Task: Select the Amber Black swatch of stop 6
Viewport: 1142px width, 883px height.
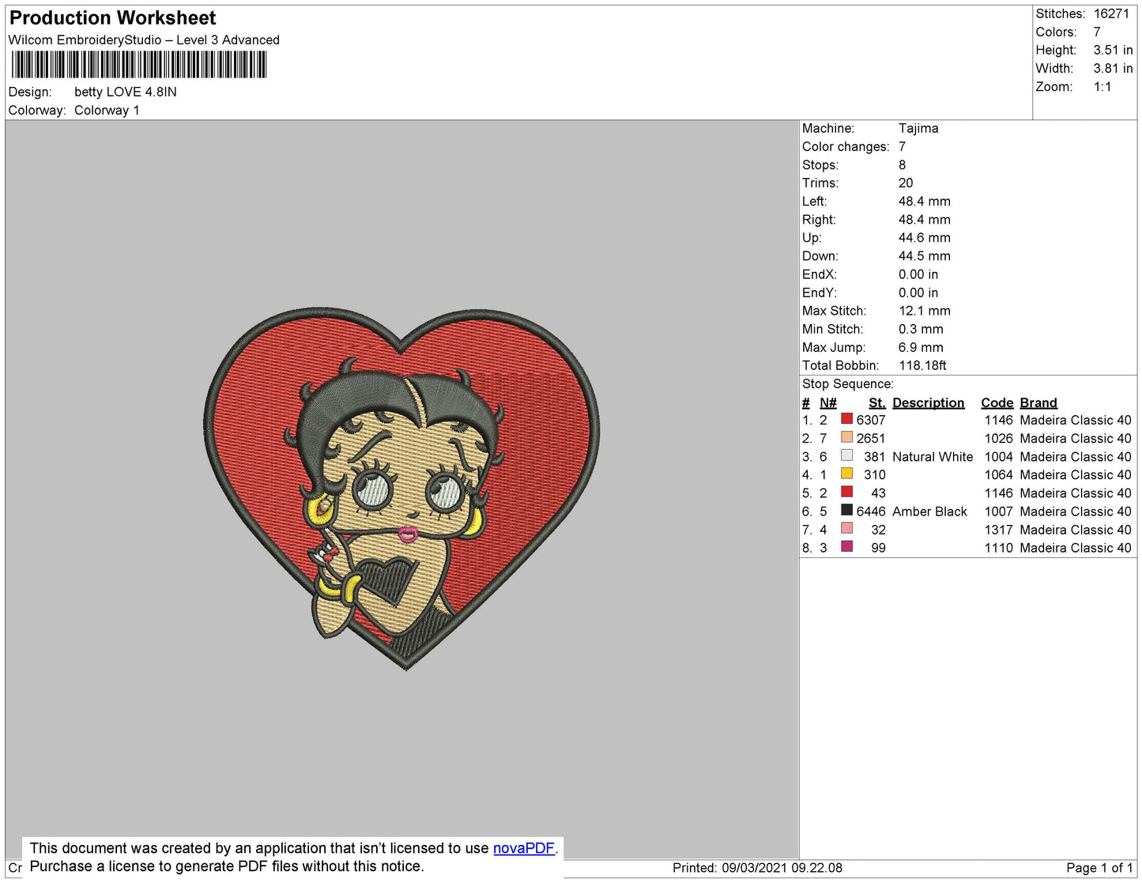Action: pyautogui.click(x=847, y=510)
